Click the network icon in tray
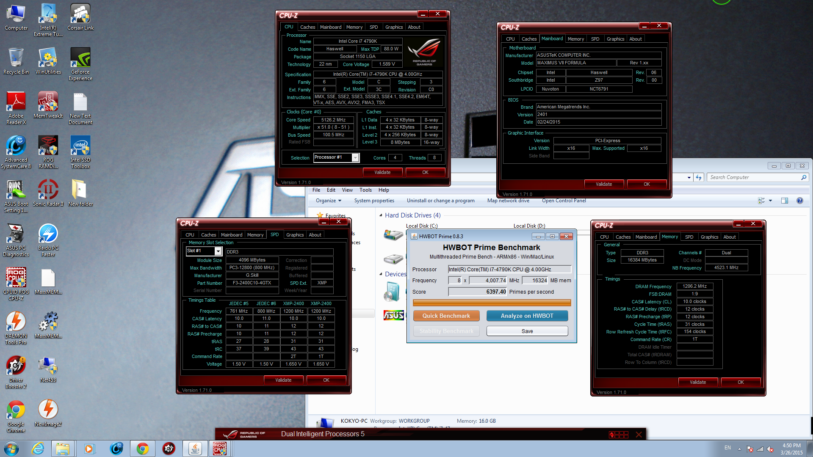The height and width of the screenshot is (457, 813). point(760,449)
